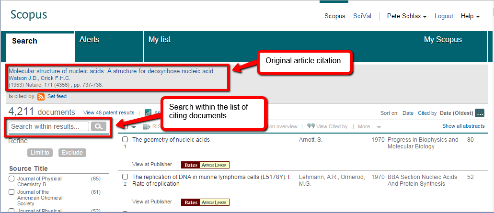Sort results by Date
494x213 pixels.
coord(408,113)
